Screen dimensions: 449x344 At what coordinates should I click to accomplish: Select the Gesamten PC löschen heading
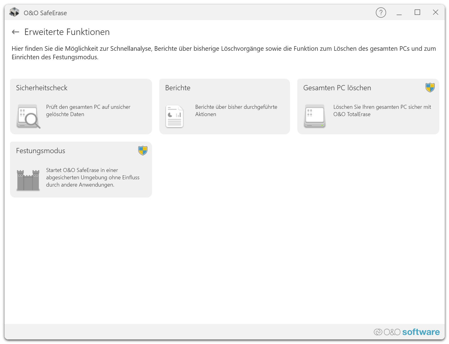click(337, 88)
